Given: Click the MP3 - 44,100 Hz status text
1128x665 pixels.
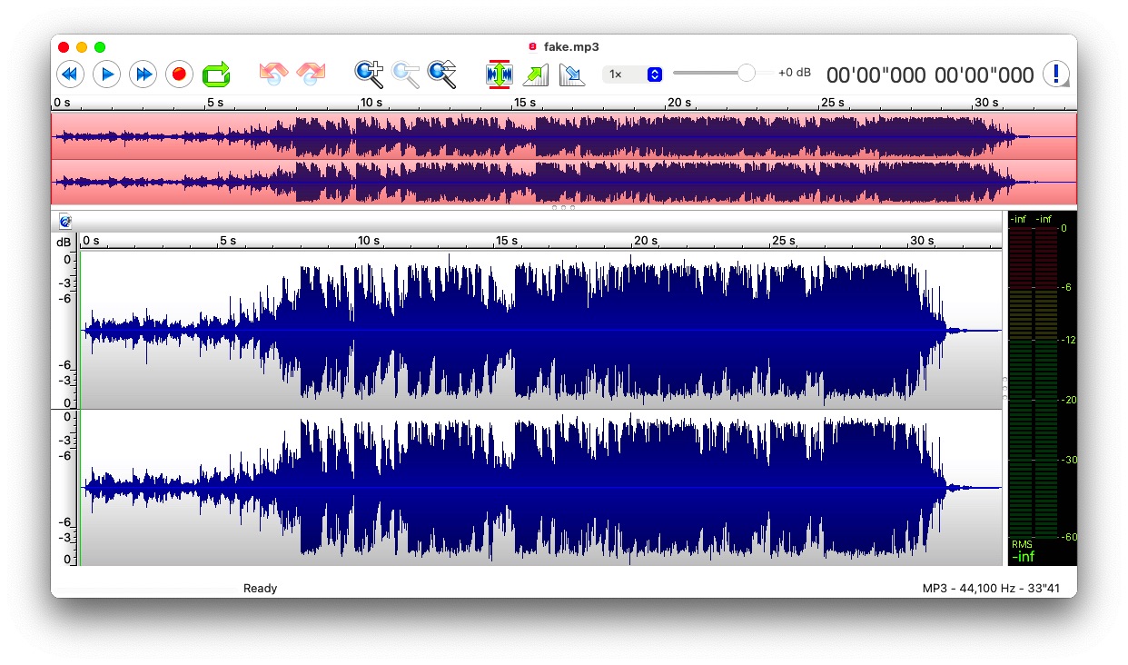Looking at the screenshot, I should pos(992,589).
